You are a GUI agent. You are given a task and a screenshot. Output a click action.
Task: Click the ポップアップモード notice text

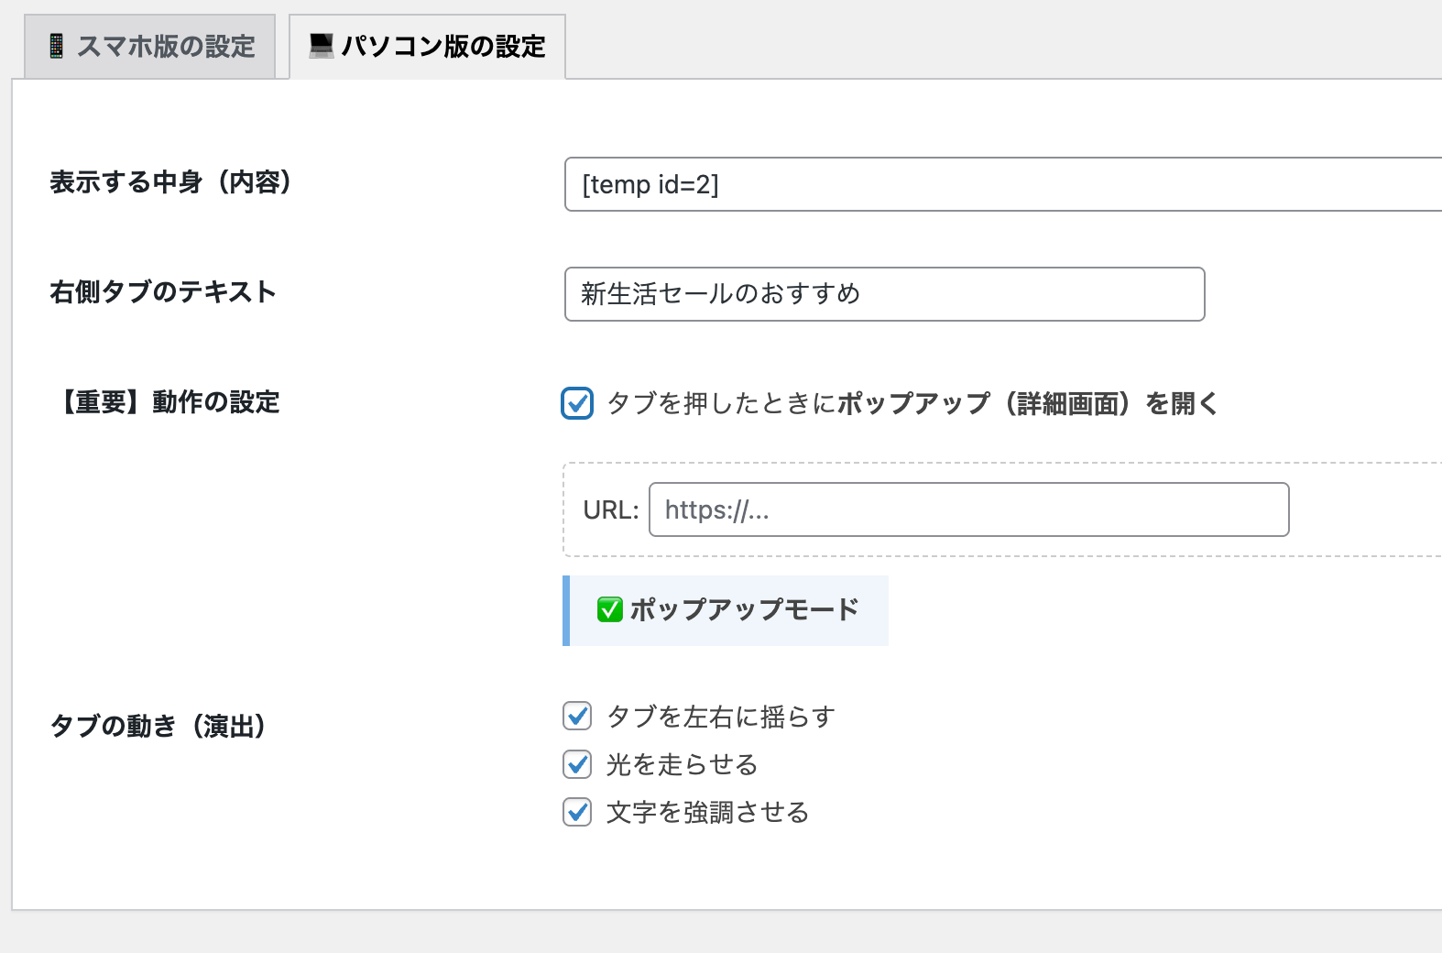pos(744,609)
